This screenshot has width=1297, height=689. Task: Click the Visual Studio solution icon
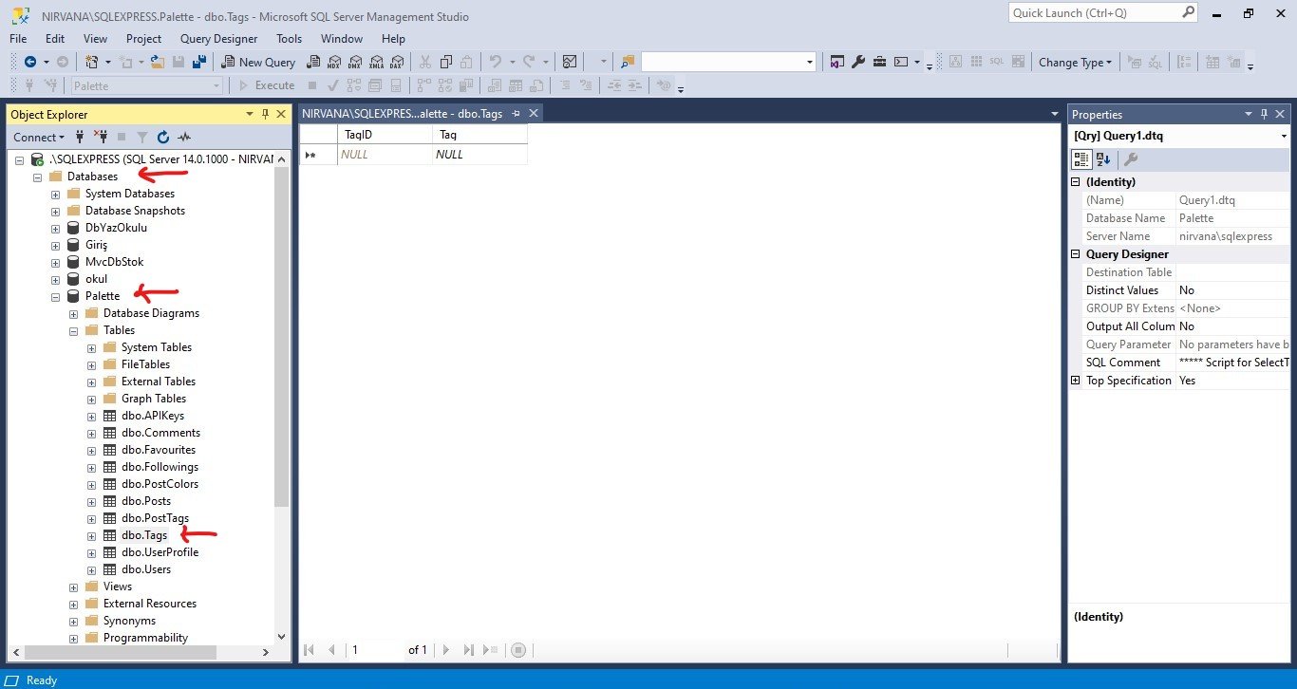tap(837, 62)
